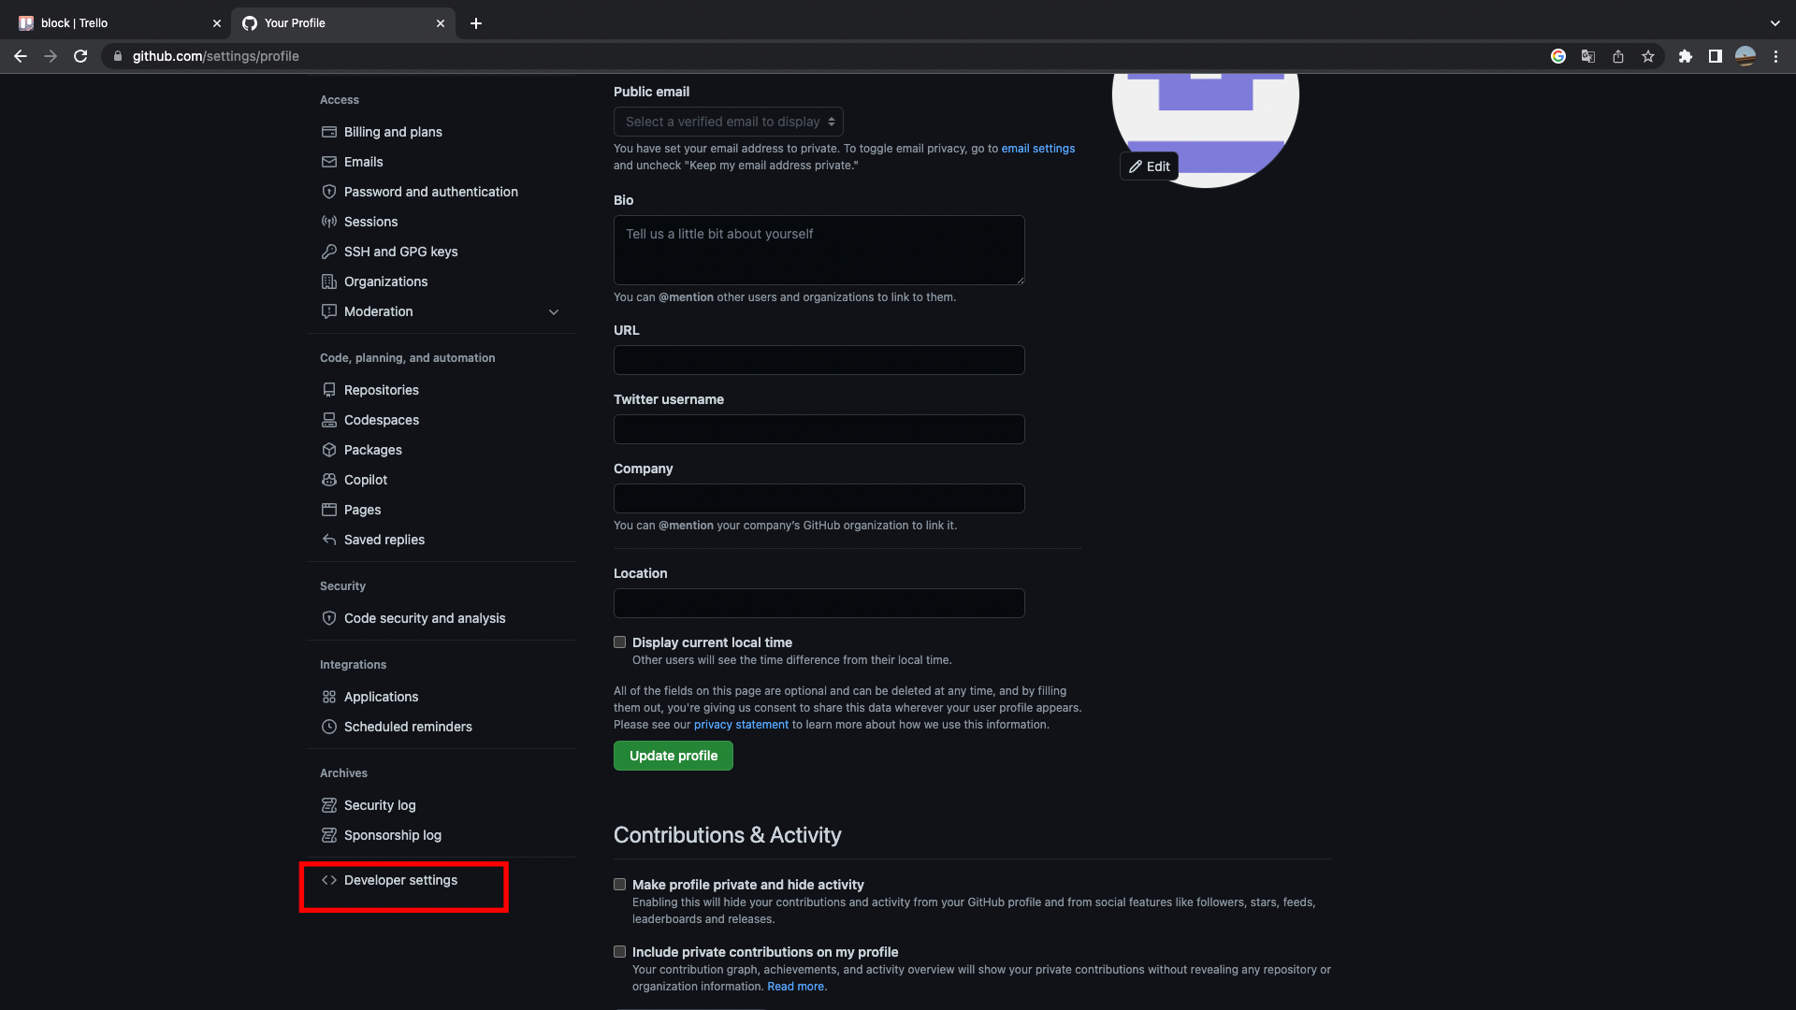Viewport: 1796px width, 1010px height.
Task: Click the Billing and plans card icon
Action: click(329, 132)
